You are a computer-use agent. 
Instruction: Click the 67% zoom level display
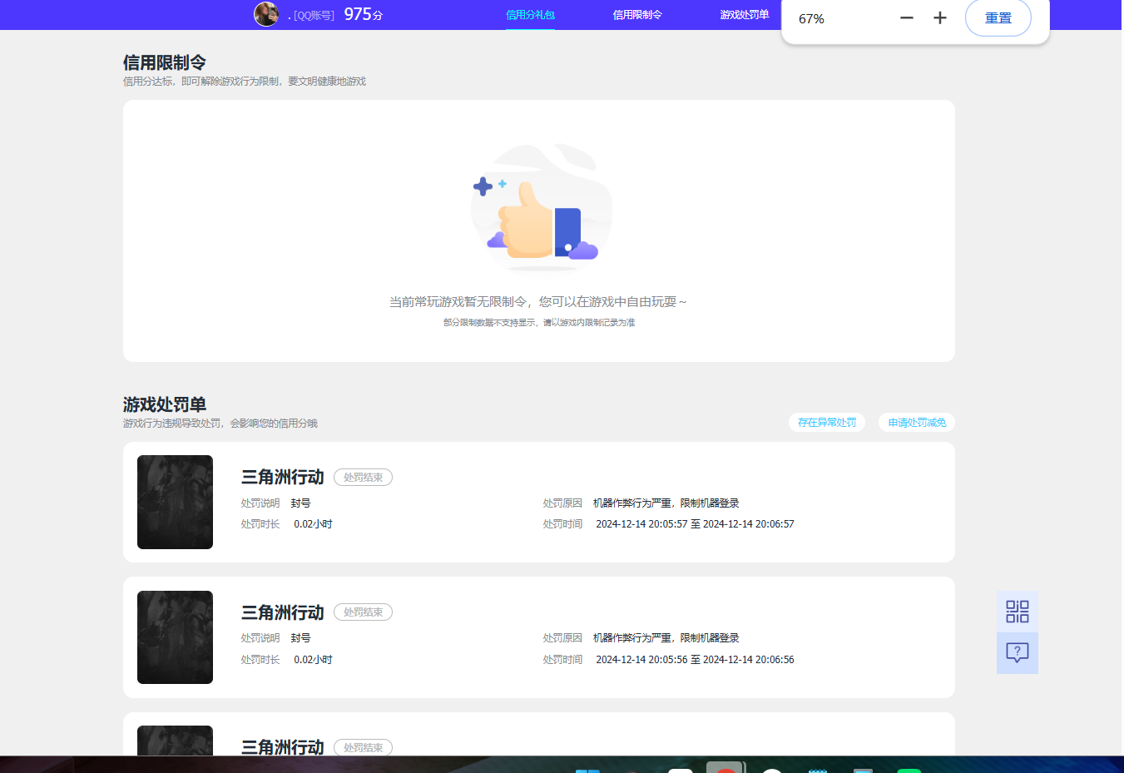[x=813, y=17]
